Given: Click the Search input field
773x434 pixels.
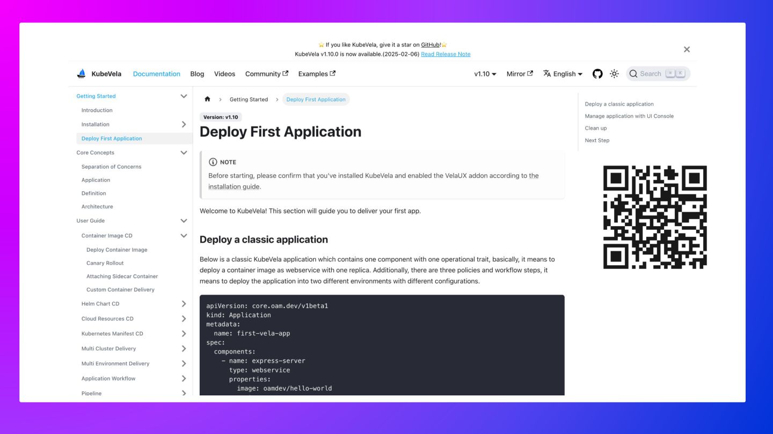Looking at the screenshot, I should [x=658, y=74].
